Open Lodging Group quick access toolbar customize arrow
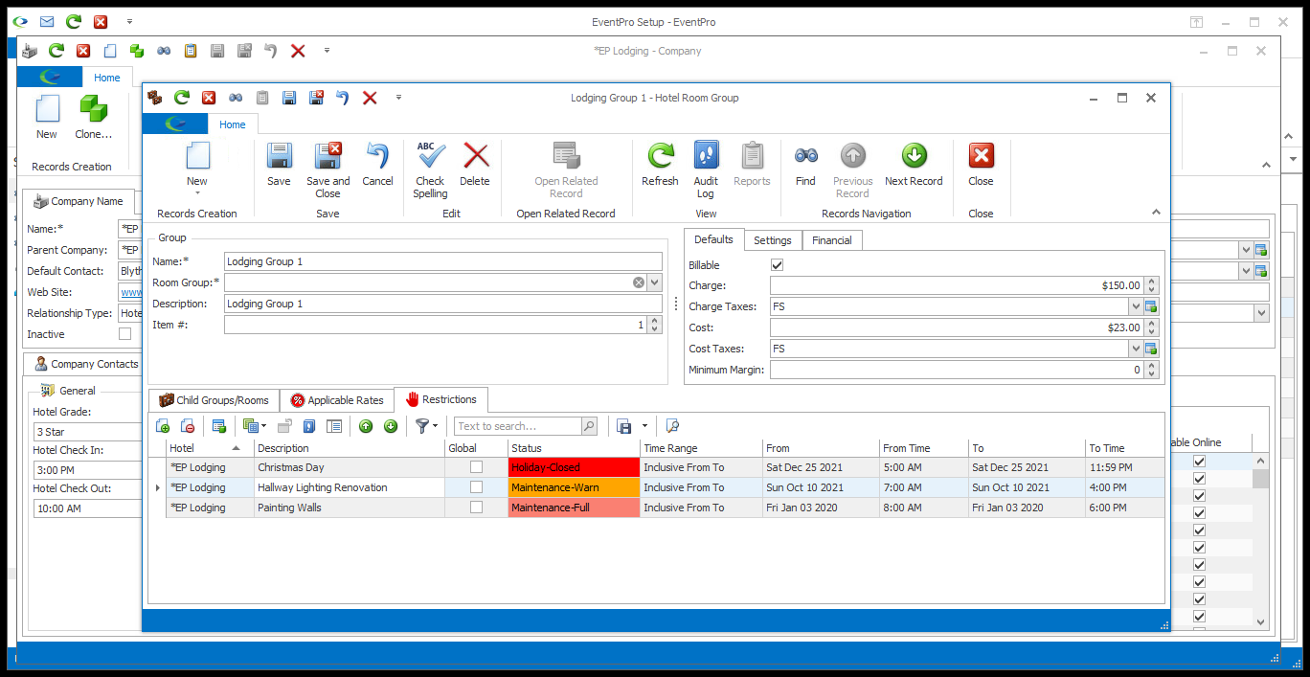1310x677 pixels. 398,98
